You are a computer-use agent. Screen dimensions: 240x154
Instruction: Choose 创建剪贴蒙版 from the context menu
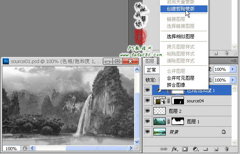[184, 9]
